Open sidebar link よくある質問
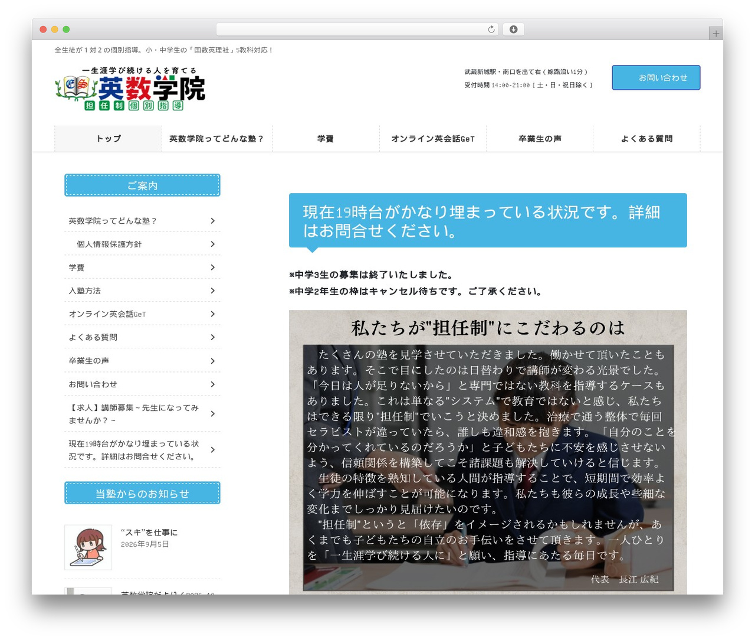The image size is (755, 640). (x=142, y=337)
